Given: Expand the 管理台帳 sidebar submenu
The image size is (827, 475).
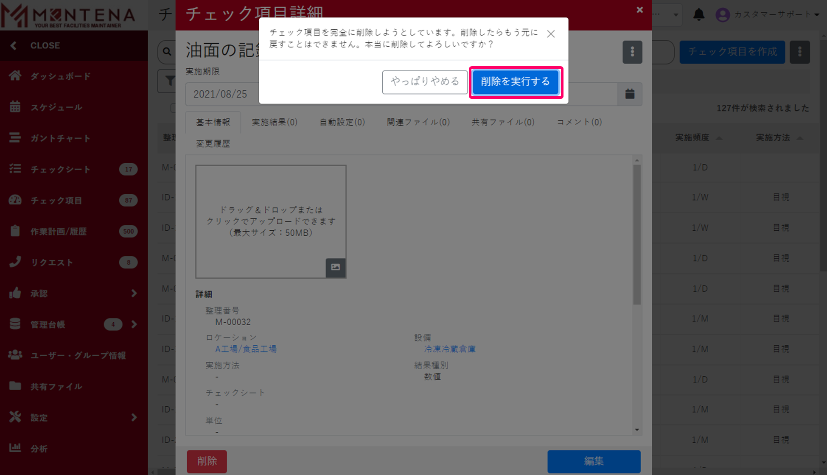Looking at the screenshot, I should pyautogui.click(x=134, y=324).
